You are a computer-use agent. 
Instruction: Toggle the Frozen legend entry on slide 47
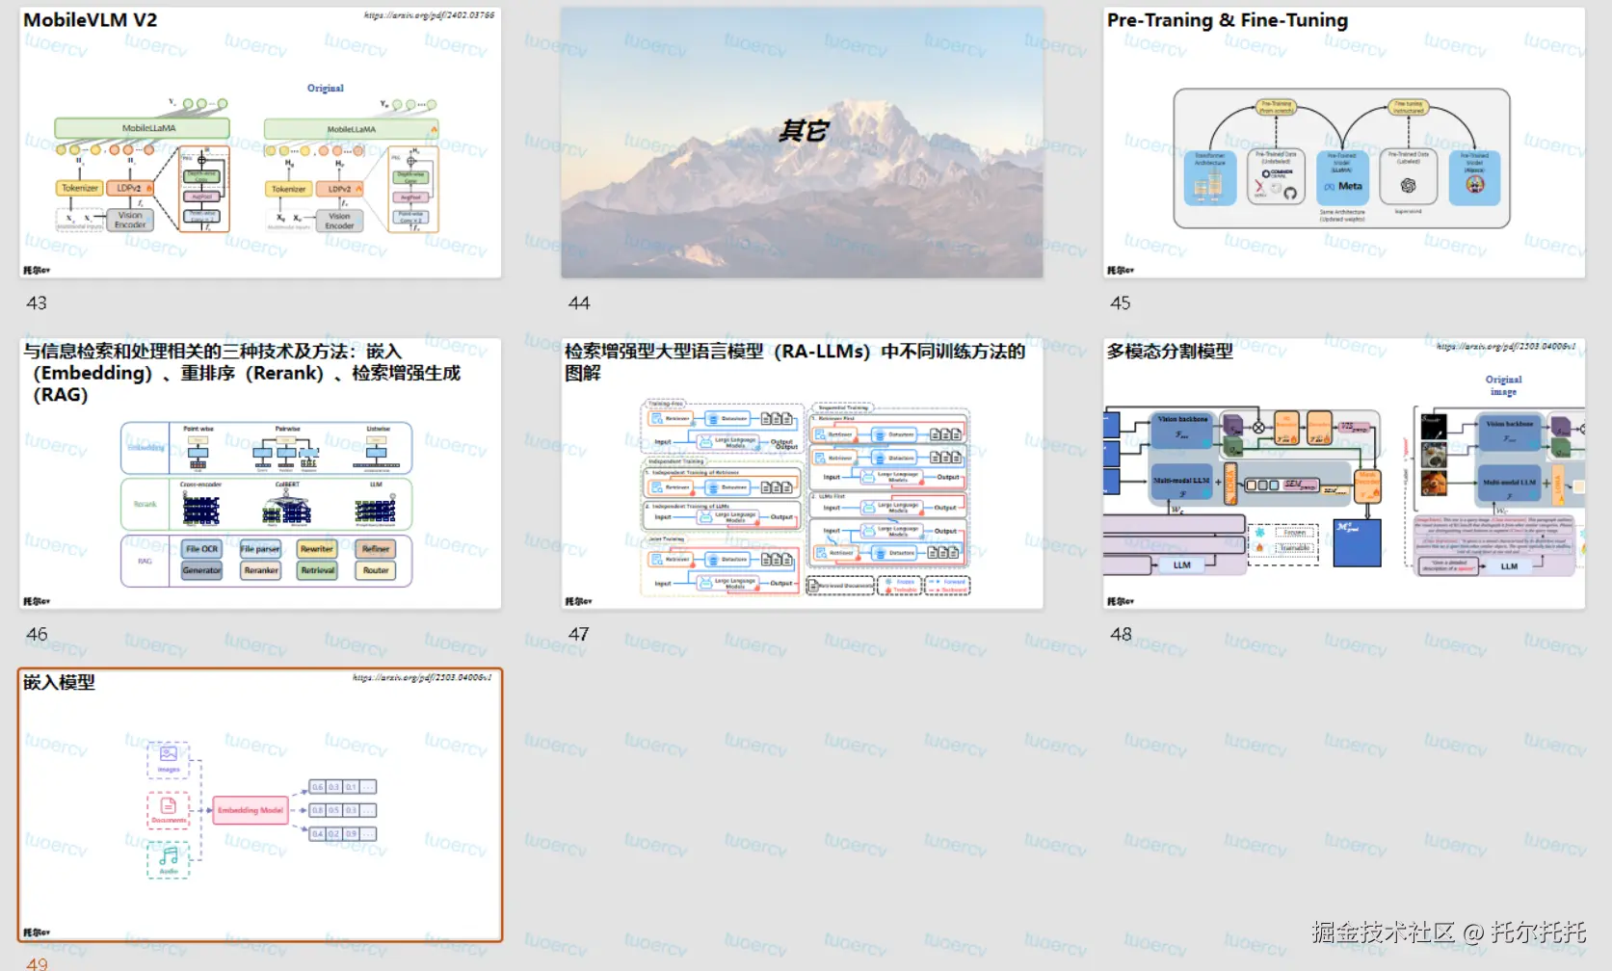click(901, 581)
